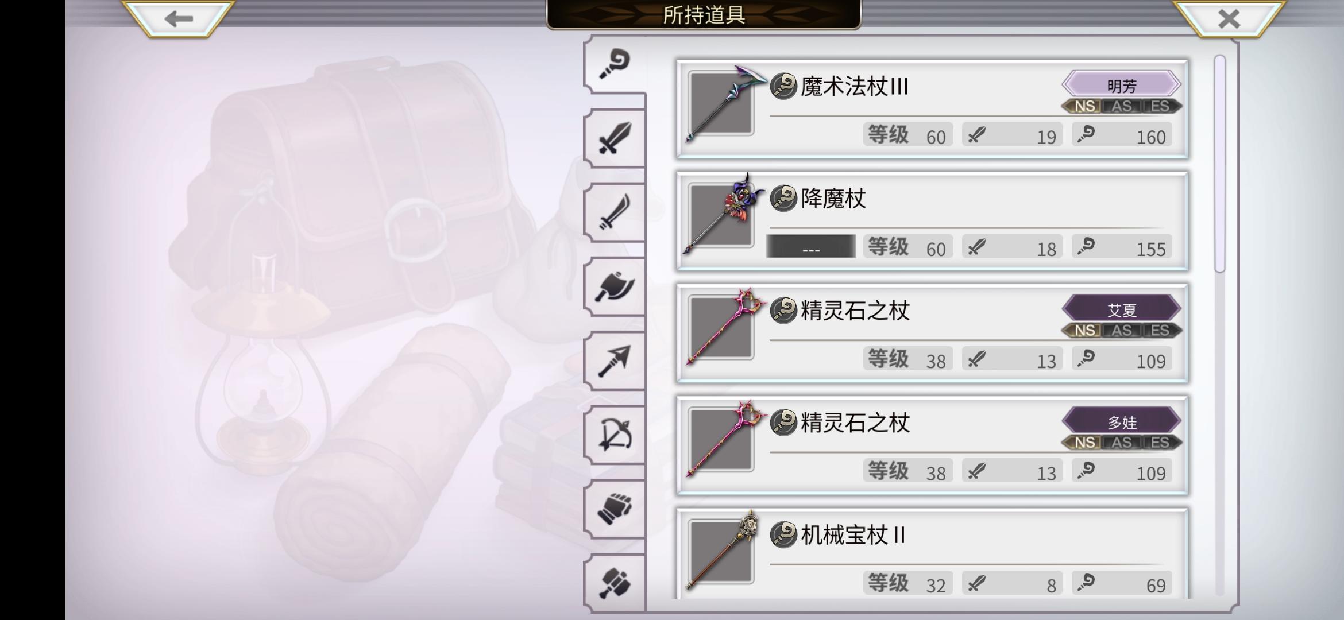
Task: Select the 魔术法杖III item entry
Action: tap(932, 108)
